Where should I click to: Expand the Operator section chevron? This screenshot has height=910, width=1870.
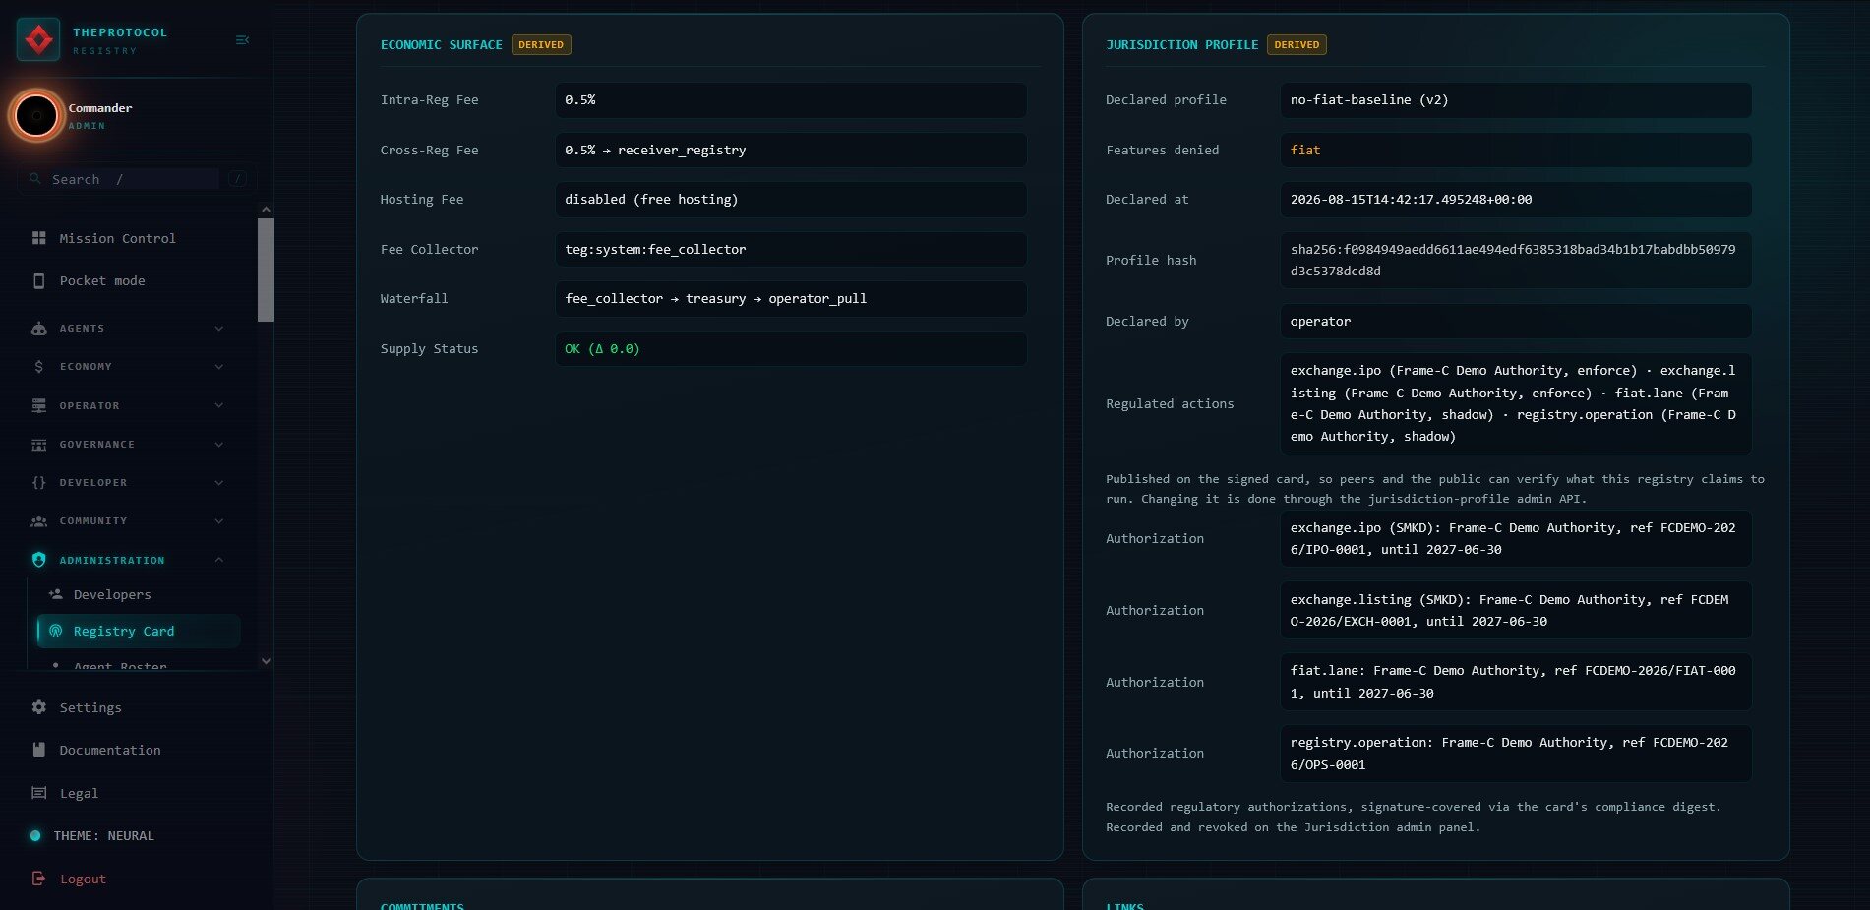coord(219,405)
